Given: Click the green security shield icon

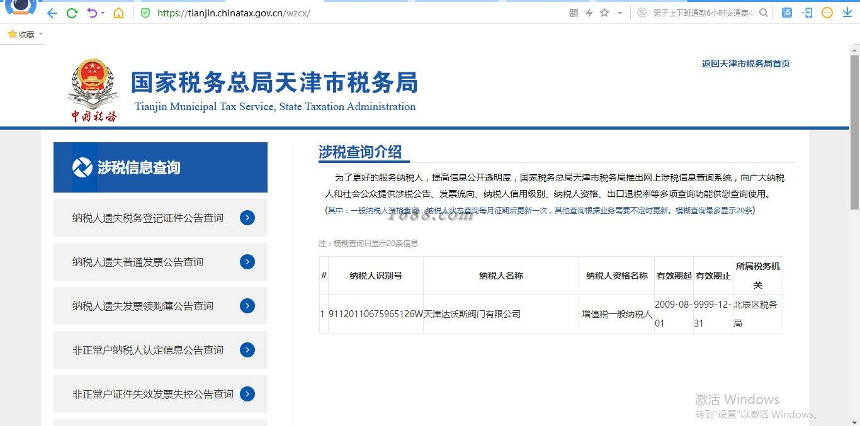Looking at the screenshot, I should 145,13.
